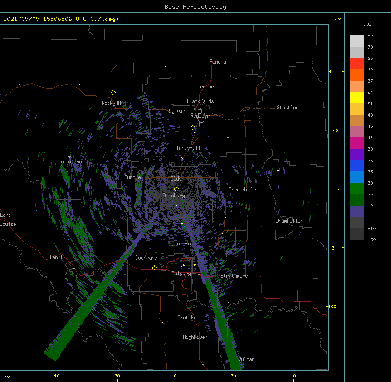Pick the yellow 54 dBZ legend swatch
The width and height of the screenshot is (391, 382).
[357, 98]
